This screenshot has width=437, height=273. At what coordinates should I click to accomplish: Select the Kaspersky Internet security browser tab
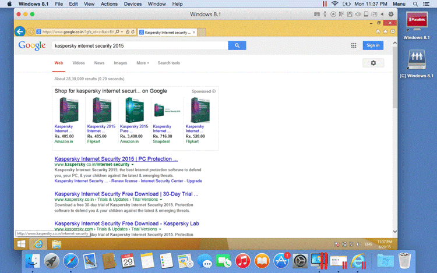[167, 32]
